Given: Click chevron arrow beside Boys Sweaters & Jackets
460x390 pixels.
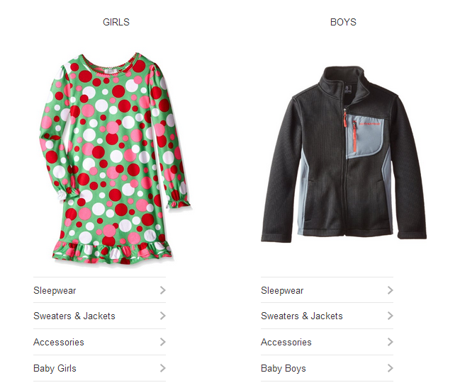Looking at the screenshot, I should (390, 316).
